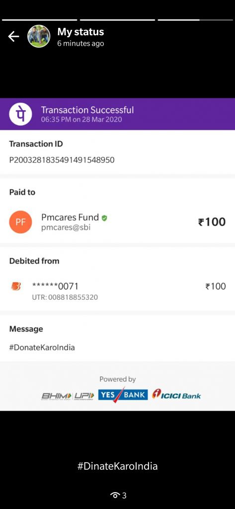Tap the #DinateKaroIndia status caption
The image size is (235, 509).
click(x=117, y=466)
